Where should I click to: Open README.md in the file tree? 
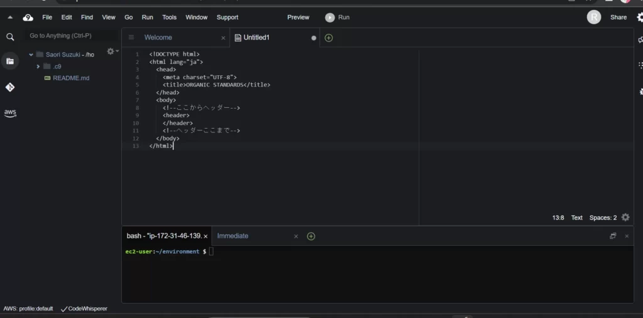coord(71,78)
